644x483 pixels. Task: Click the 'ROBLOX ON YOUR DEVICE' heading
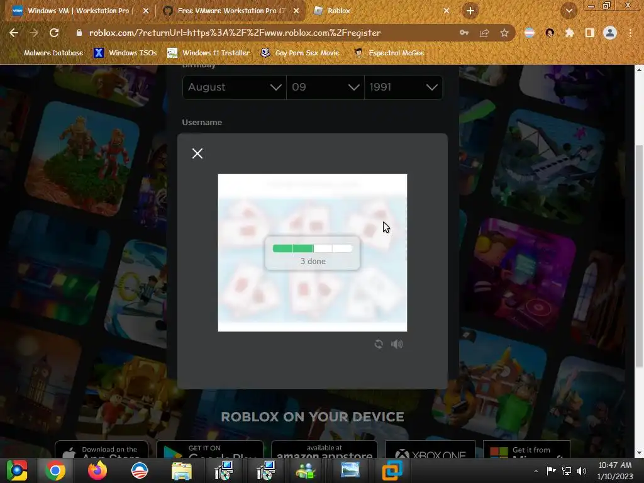click(313, 417)
